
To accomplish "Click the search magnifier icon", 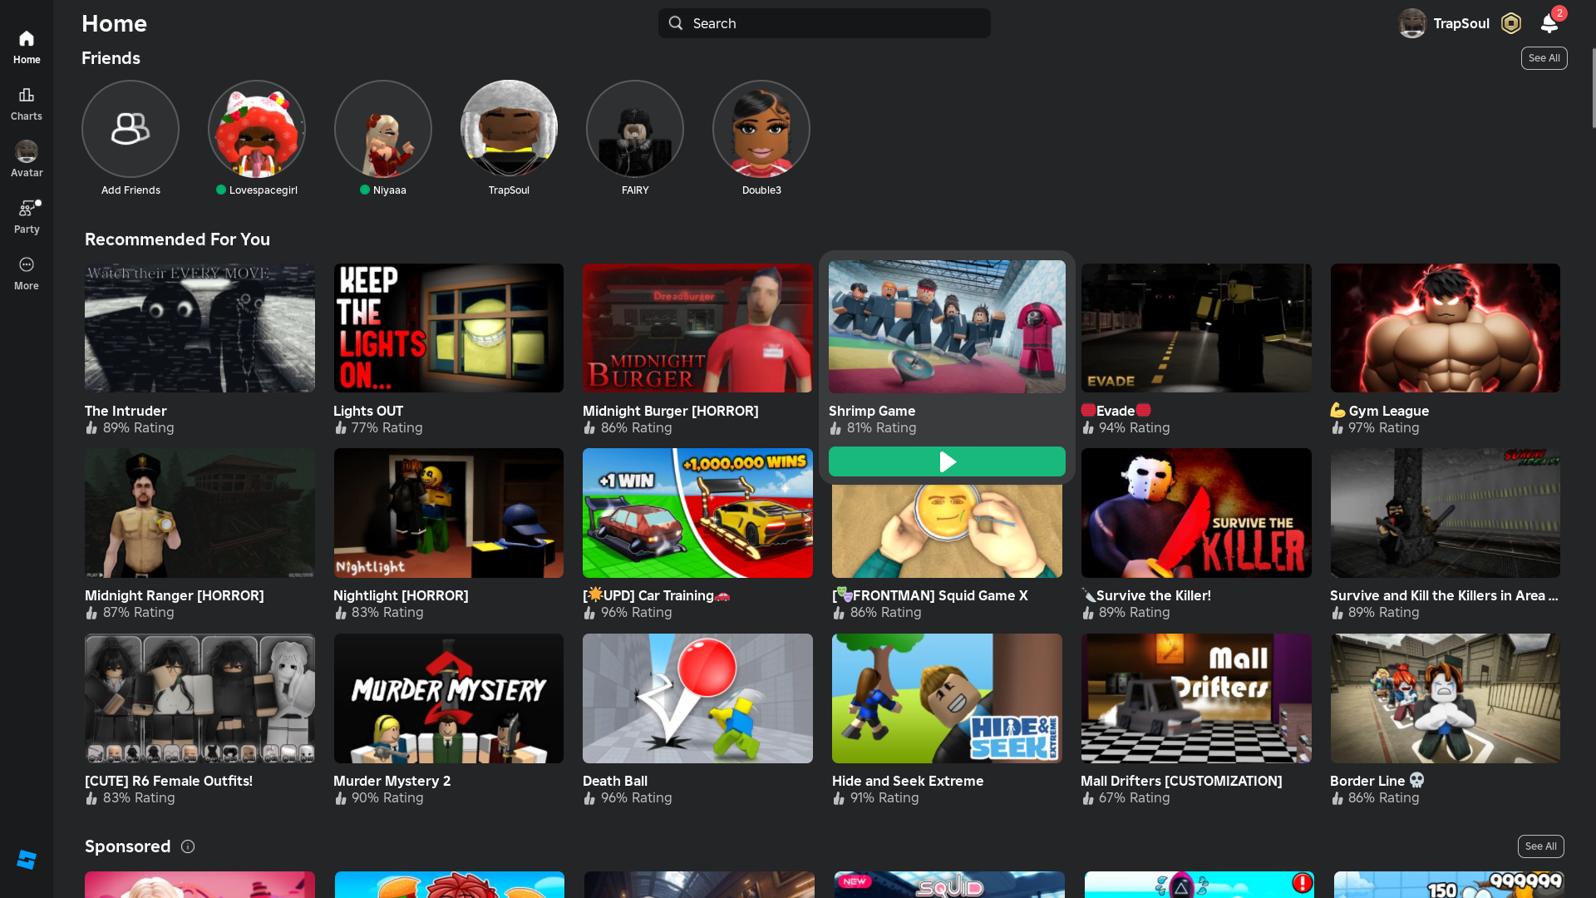I will click(676, 23).
